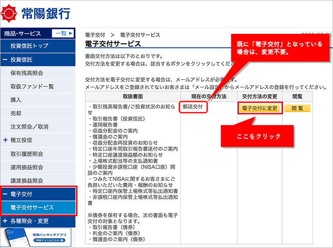
Task: Click 利金のご案内（債券） list entry
Action: pos(116,233)
